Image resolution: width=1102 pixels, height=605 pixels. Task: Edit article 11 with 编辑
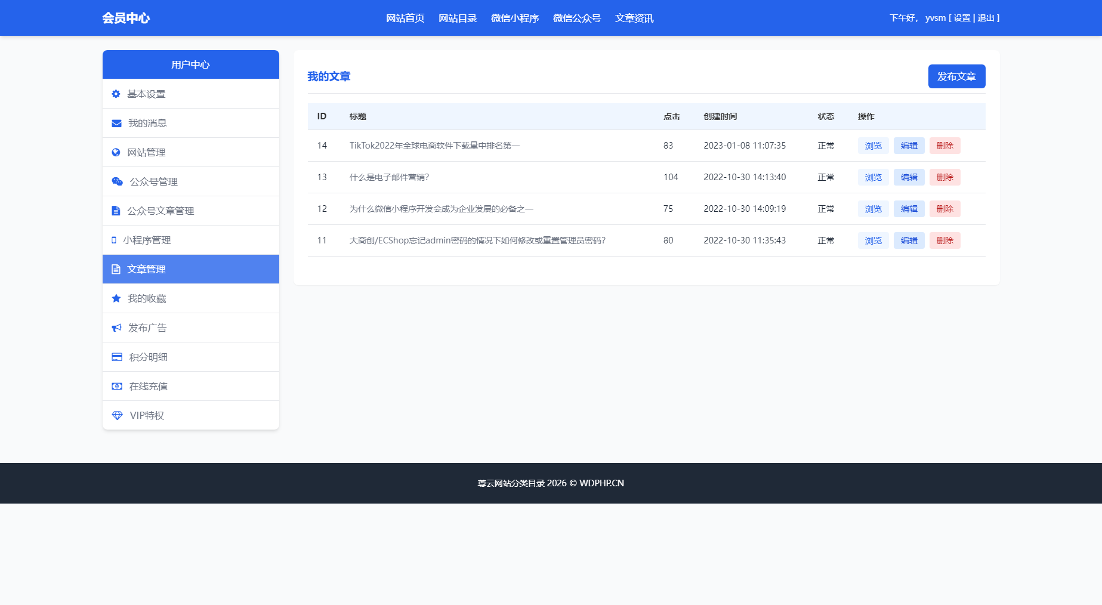click(909, 240)
